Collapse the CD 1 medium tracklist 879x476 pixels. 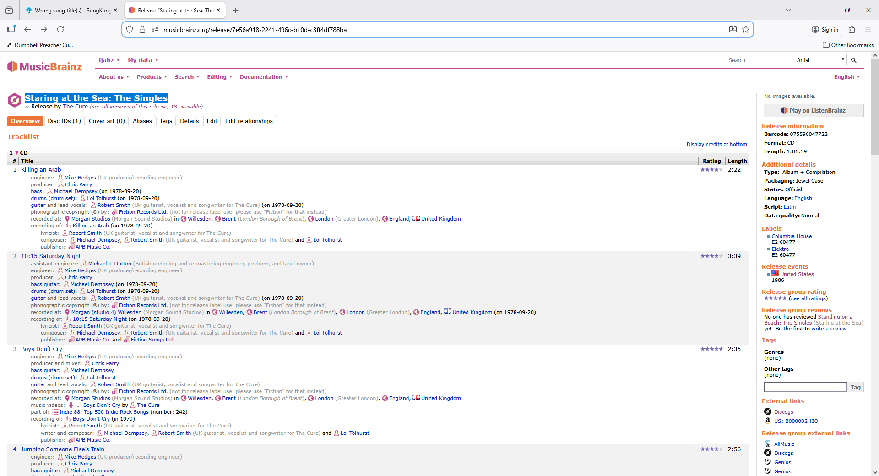tap(17, 153)
